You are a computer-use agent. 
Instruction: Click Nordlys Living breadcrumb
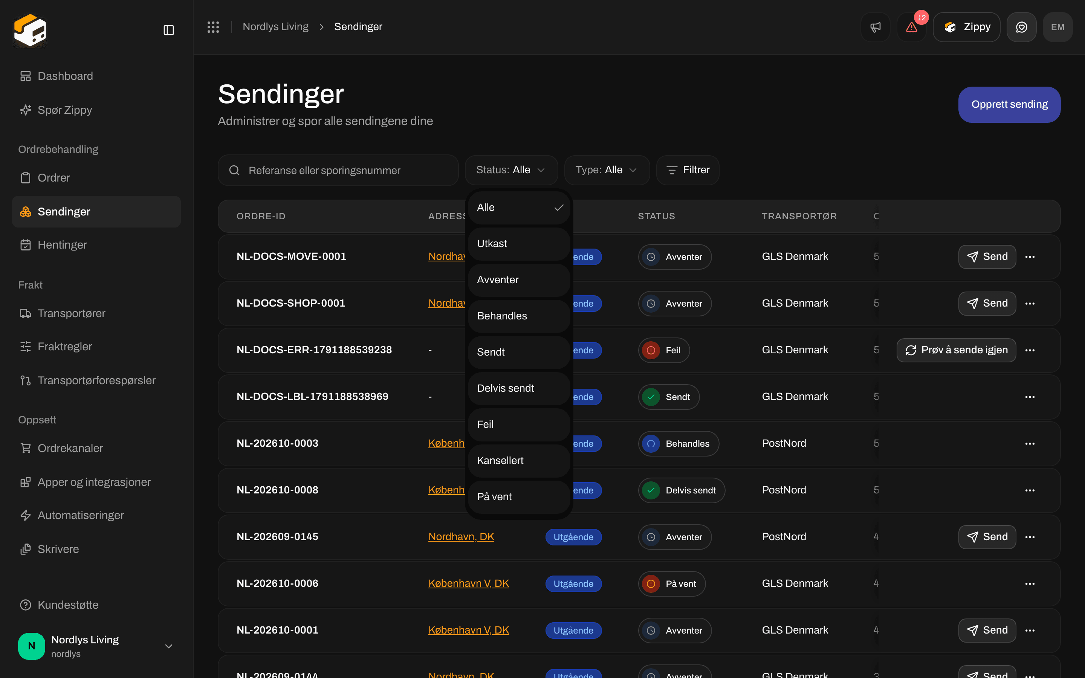pyautogui.click(x=275, y=27)
